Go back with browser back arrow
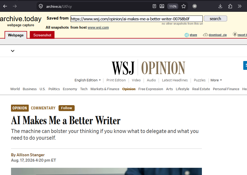Screen dimensions: 247x175 click(5, 6)
